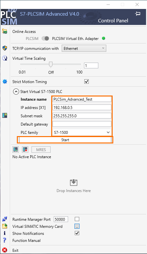Viewport: 147px width, 254px height.
Task: Click the IP address [X1] field
Action: 82,108
